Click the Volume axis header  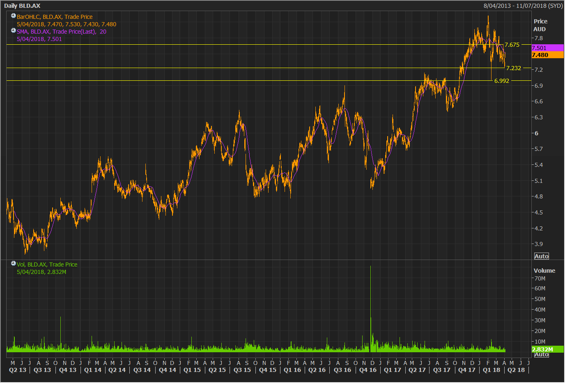pyautogui.click(x=544, y=271)
